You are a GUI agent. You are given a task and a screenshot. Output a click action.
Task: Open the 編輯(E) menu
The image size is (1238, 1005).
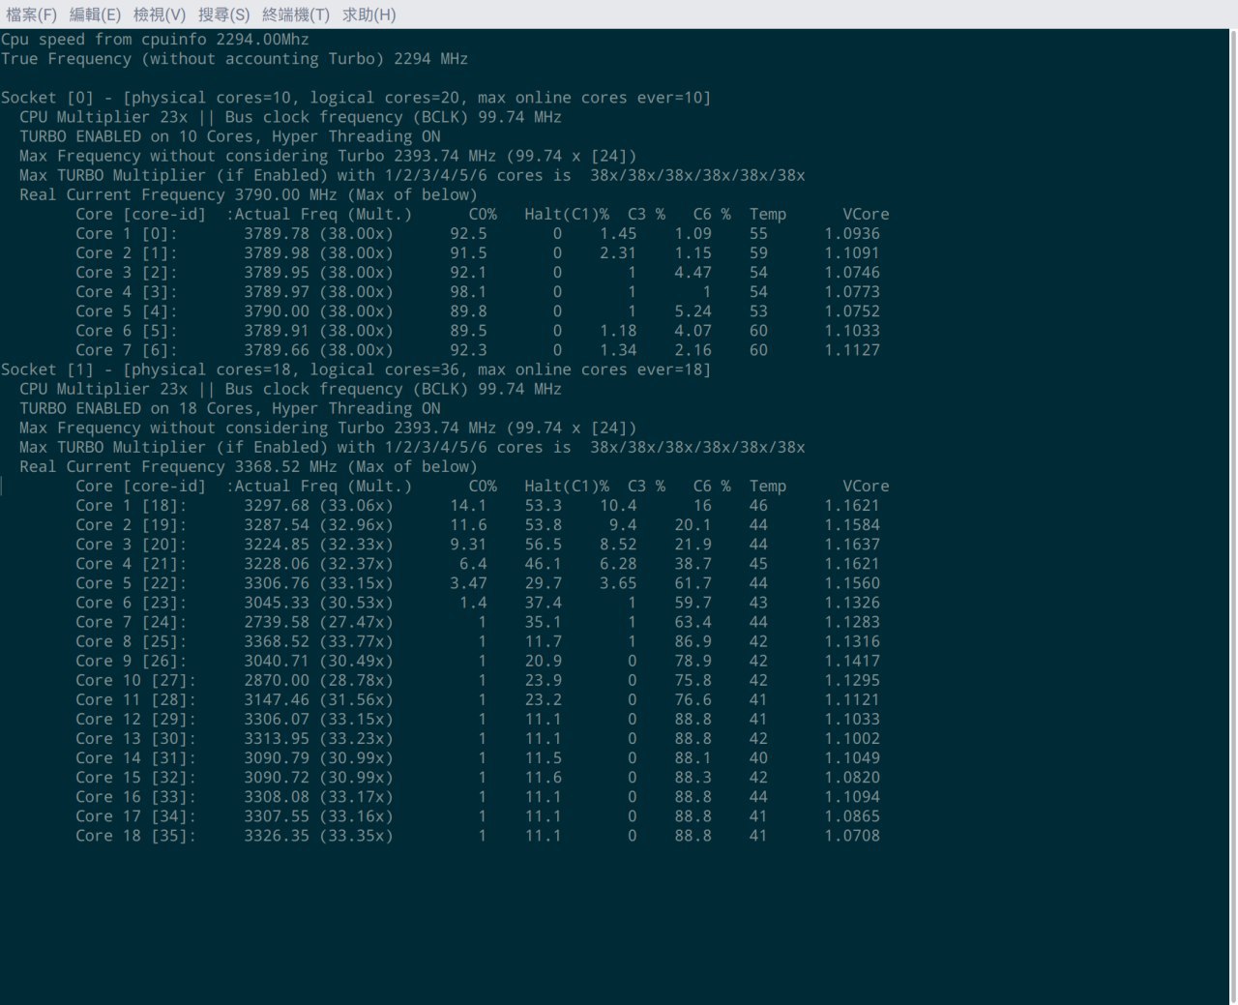[x=95, y=15]
